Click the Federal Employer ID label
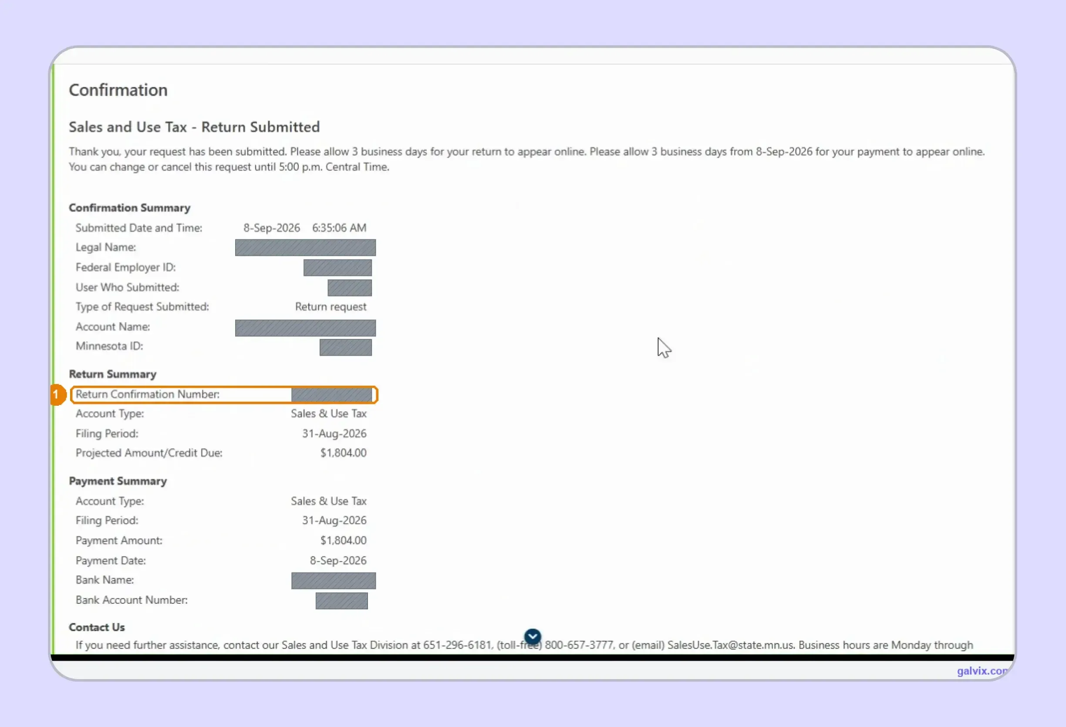1066x727 pixels. pyautogui.click(x=126, y=267)
